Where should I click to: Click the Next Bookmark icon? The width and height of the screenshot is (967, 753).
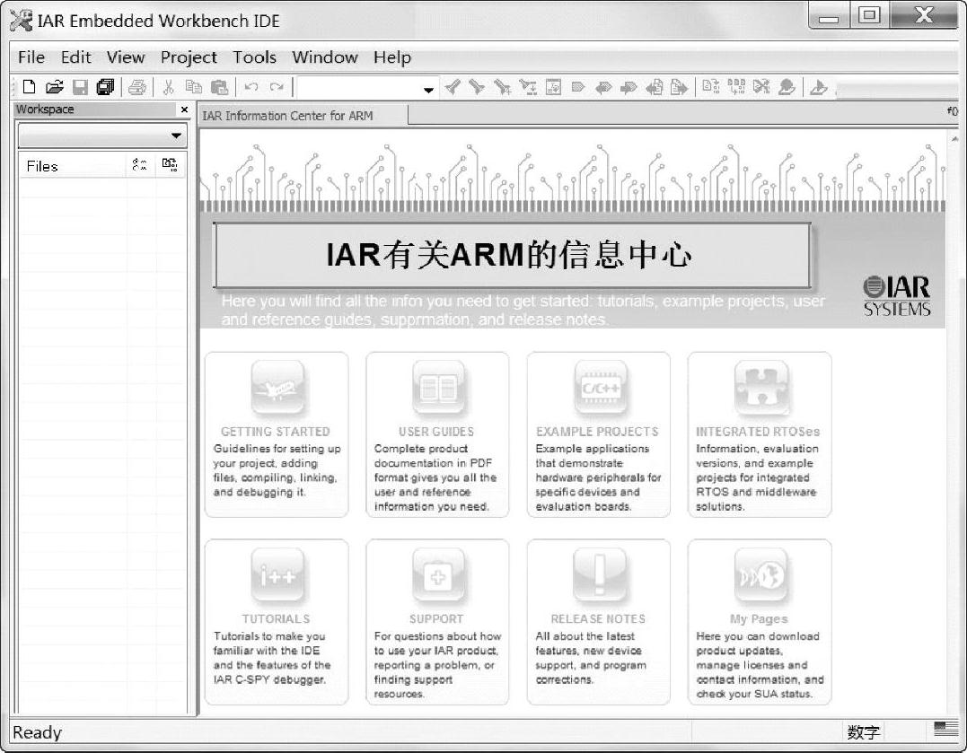tap(629, 87)
